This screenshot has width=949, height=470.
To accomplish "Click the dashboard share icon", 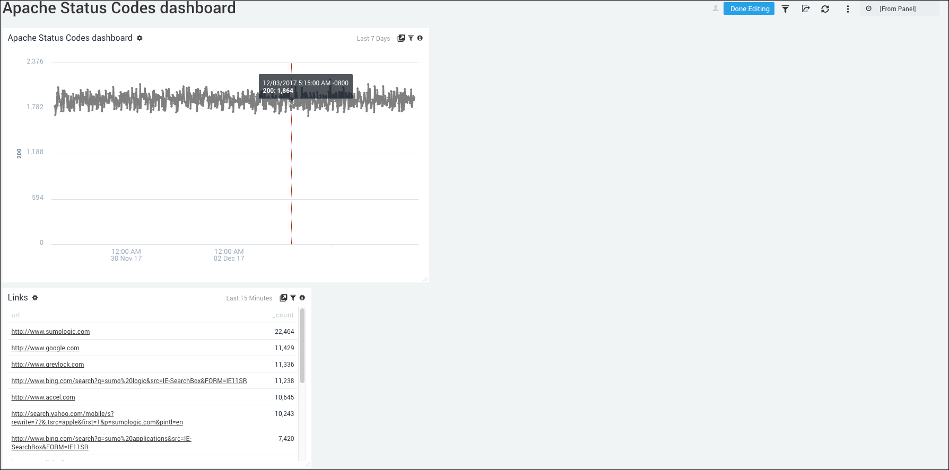I will point(805,9).
